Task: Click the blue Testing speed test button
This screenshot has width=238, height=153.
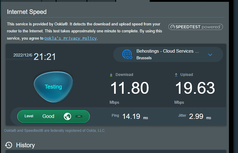Action: coord(53,87)
